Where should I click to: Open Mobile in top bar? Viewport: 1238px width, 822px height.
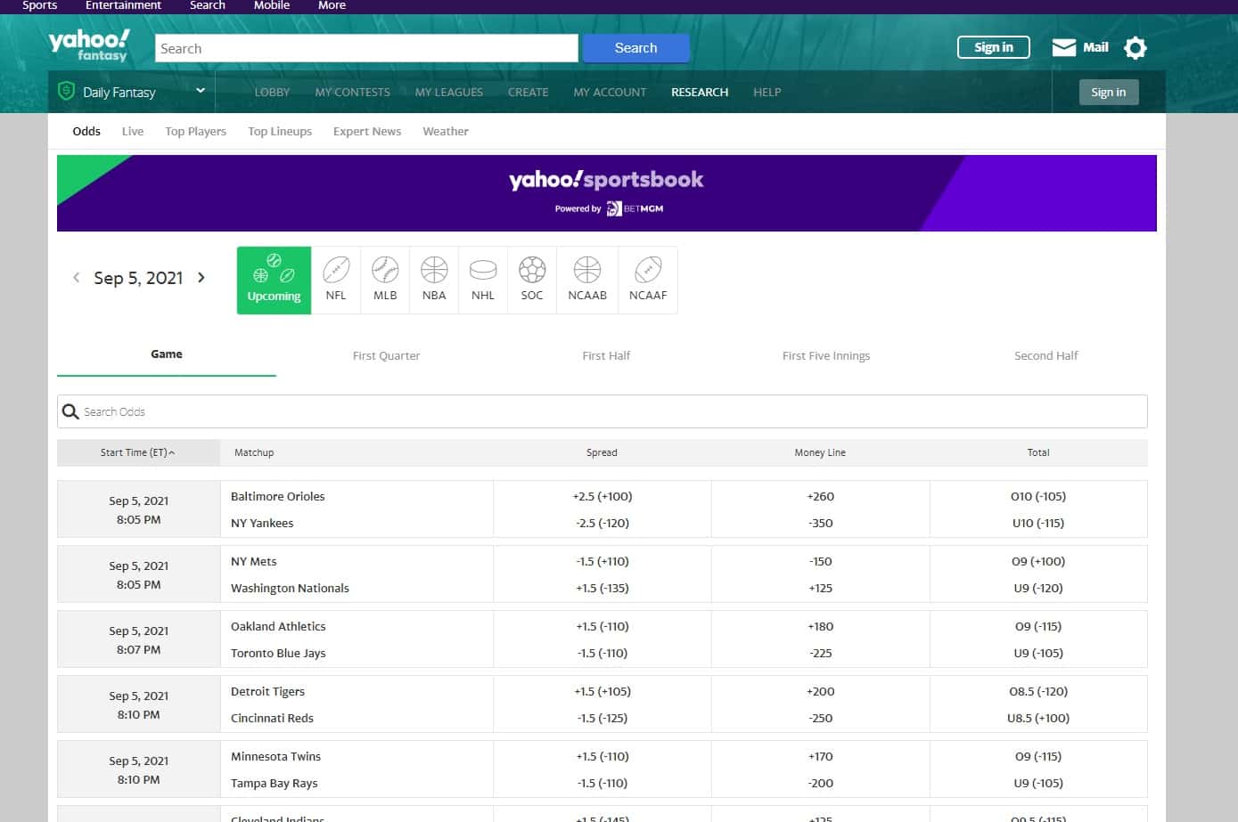(x=272, y=5)
